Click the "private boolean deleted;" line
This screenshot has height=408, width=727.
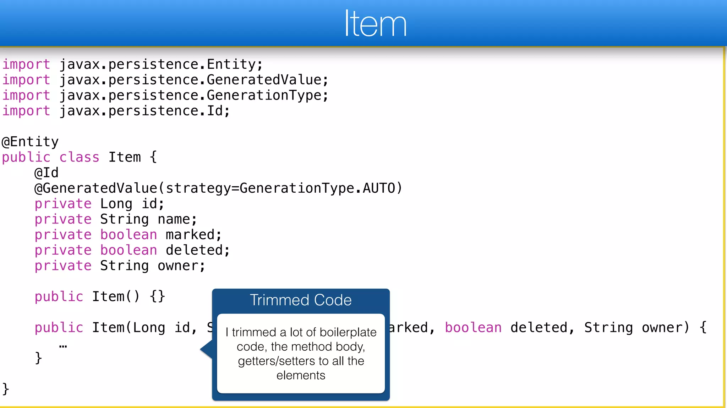click(x=132, y=250)
